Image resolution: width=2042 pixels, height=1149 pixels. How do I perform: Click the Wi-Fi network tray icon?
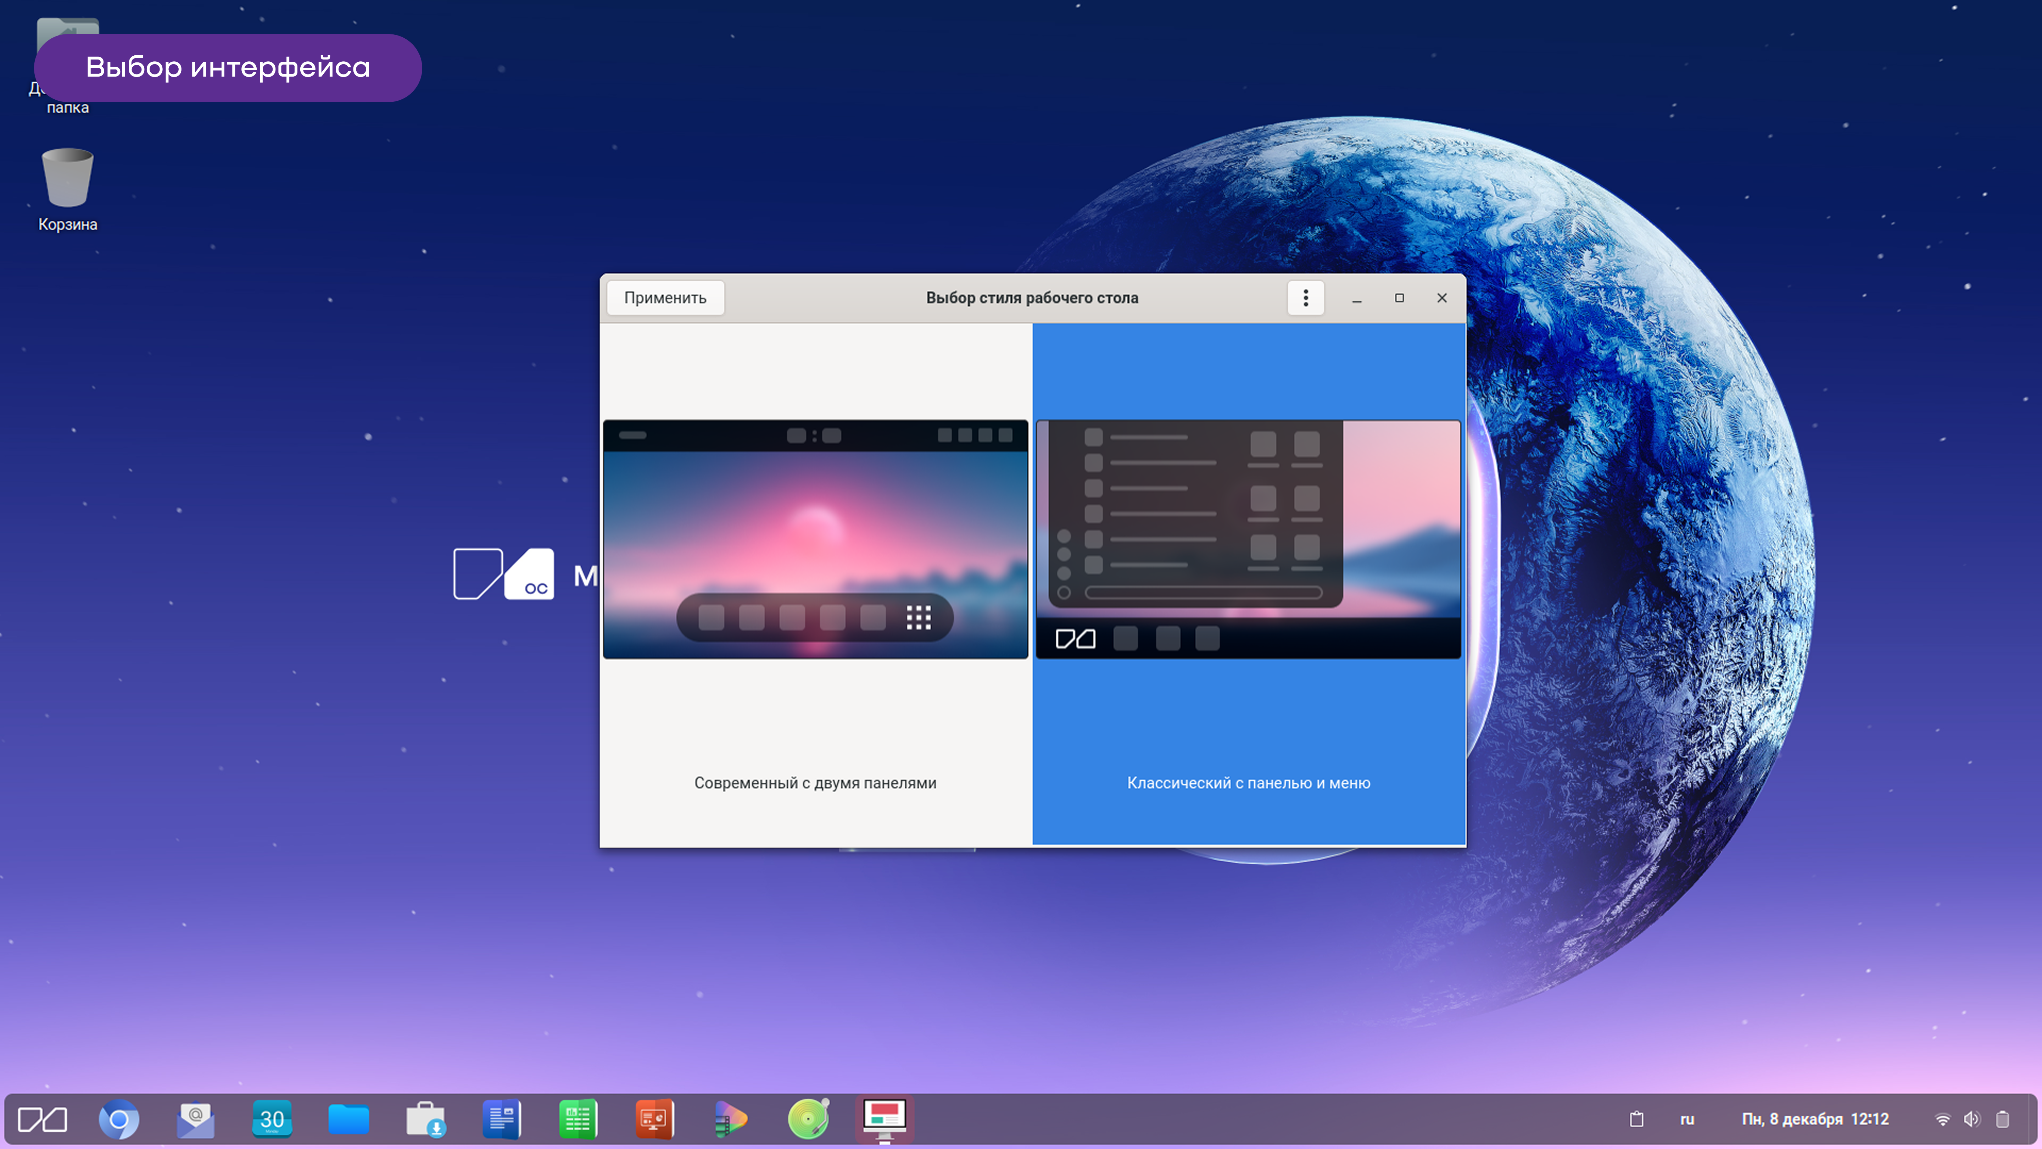1942,1120
